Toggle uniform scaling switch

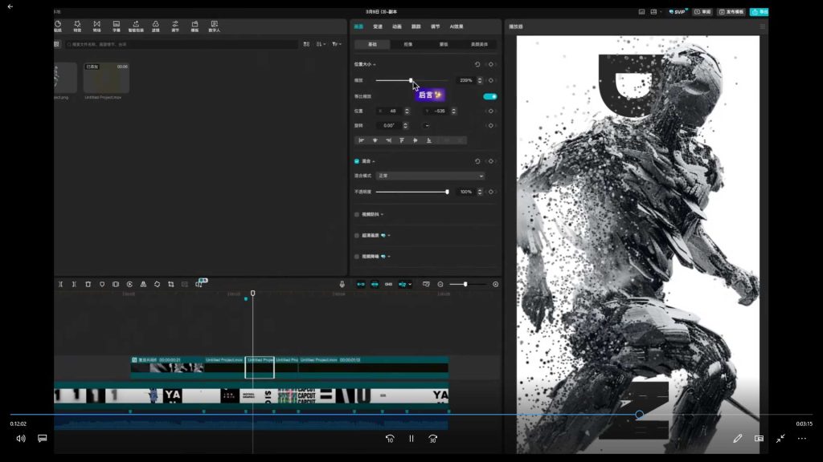(x=489, y=96)
